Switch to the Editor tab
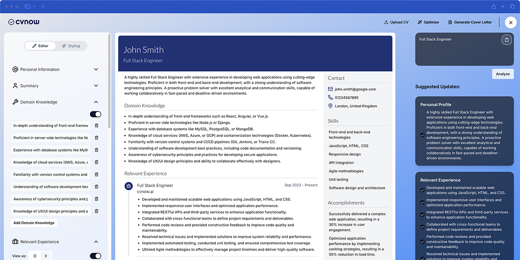 pyautogui.click(x=40, y=46)
